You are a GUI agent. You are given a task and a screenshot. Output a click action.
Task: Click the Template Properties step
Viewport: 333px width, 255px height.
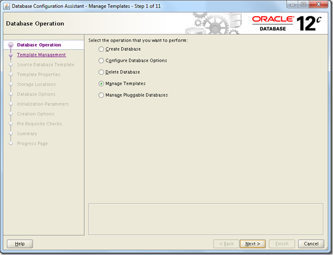(x=39, y=75)
